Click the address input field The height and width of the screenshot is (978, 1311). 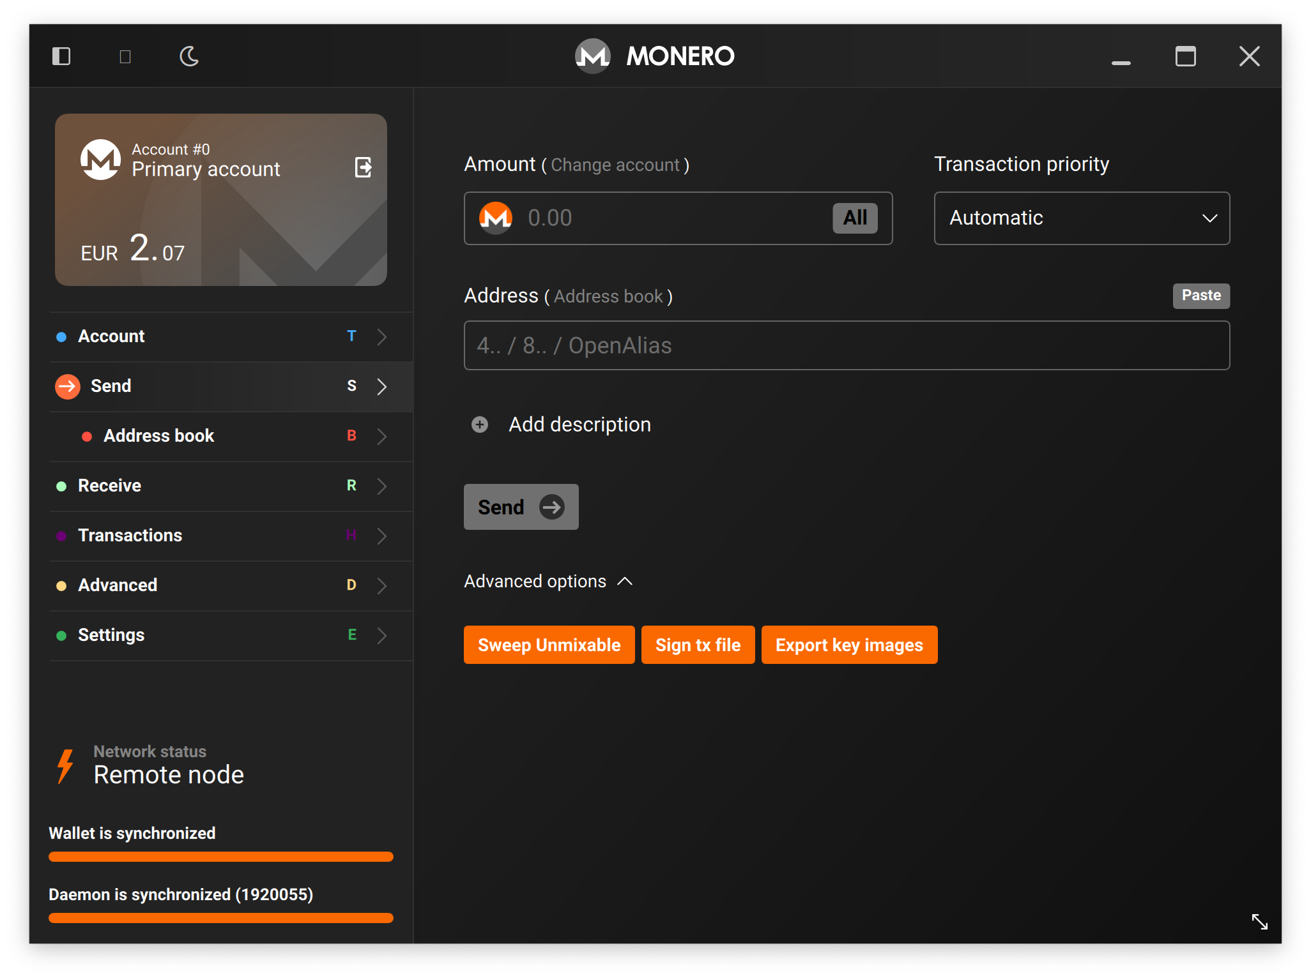(847, 345)
